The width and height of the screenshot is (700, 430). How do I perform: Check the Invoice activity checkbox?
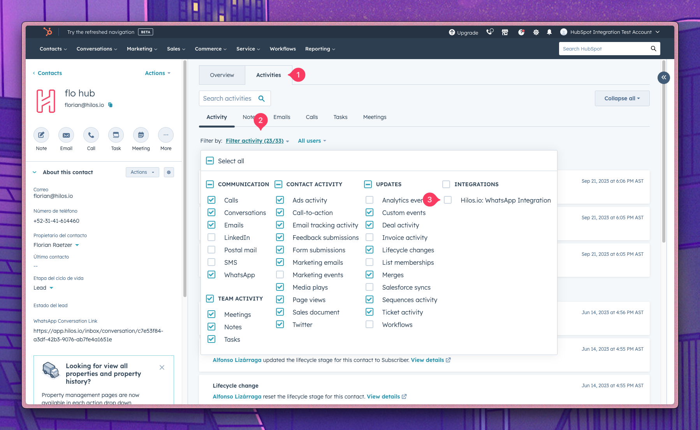[x=369, y=237]
